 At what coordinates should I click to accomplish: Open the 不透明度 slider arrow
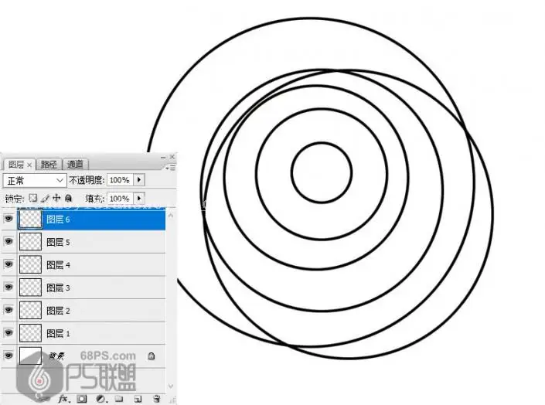tap(139, 180)
